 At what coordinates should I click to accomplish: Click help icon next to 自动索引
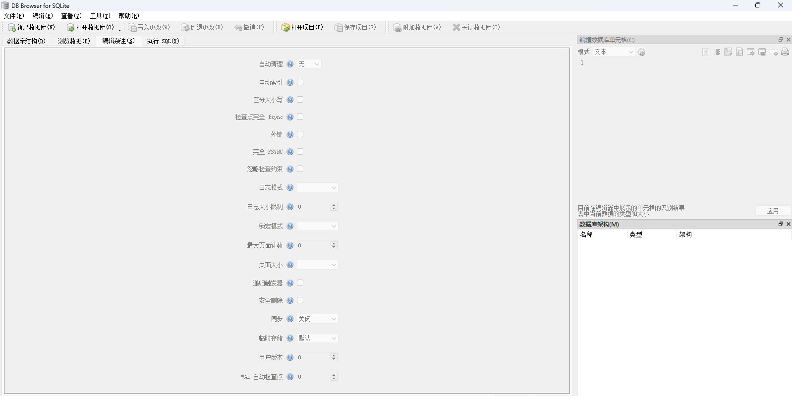[290, 82]
